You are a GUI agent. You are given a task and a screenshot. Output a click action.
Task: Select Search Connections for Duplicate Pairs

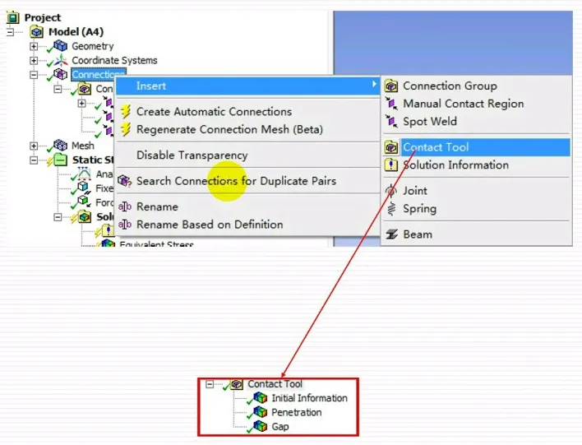[x=236, y=181]
